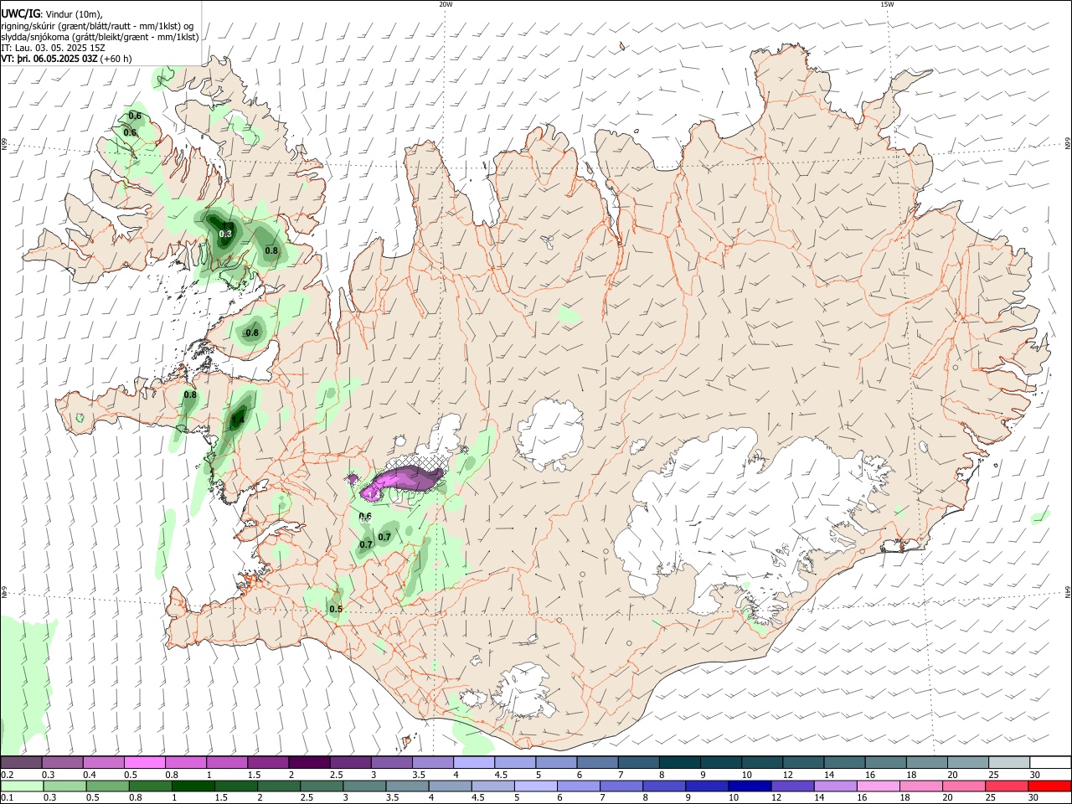Click the white glacier near the south coast
The width and height of the screenshot is (1072, 804).
click(524, 692)
